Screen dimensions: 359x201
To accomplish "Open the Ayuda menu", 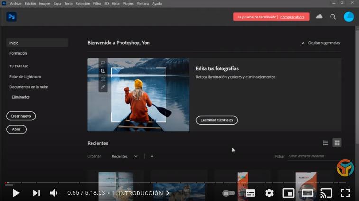I will pyautogui.click(x=157, y=4).
